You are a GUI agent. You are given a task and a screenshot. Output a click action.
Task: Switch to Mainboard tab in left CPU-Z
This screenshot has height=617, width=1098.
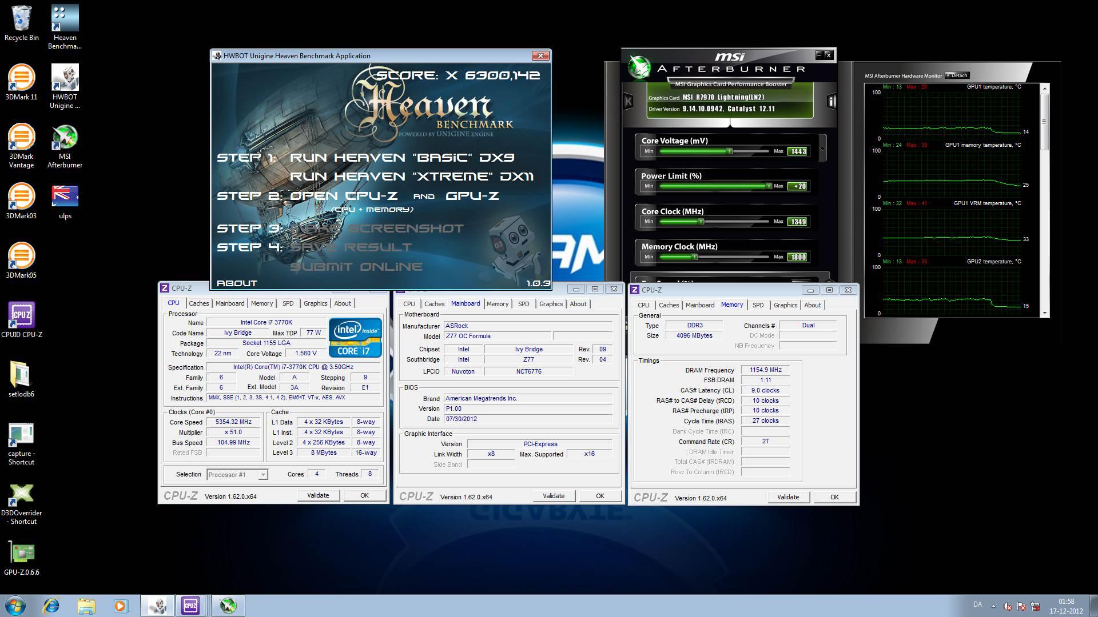230,303
